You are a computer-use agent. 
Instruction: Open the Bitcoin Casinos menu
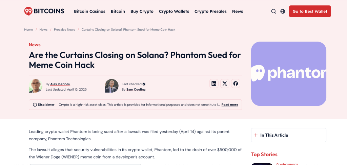point(89,11)
